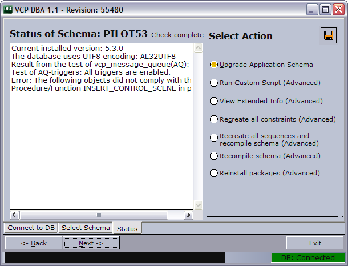The height and width of the screenshot is (266, 348).
Task: Switch to the Connect to DB tab
Action: click(32, 228)
